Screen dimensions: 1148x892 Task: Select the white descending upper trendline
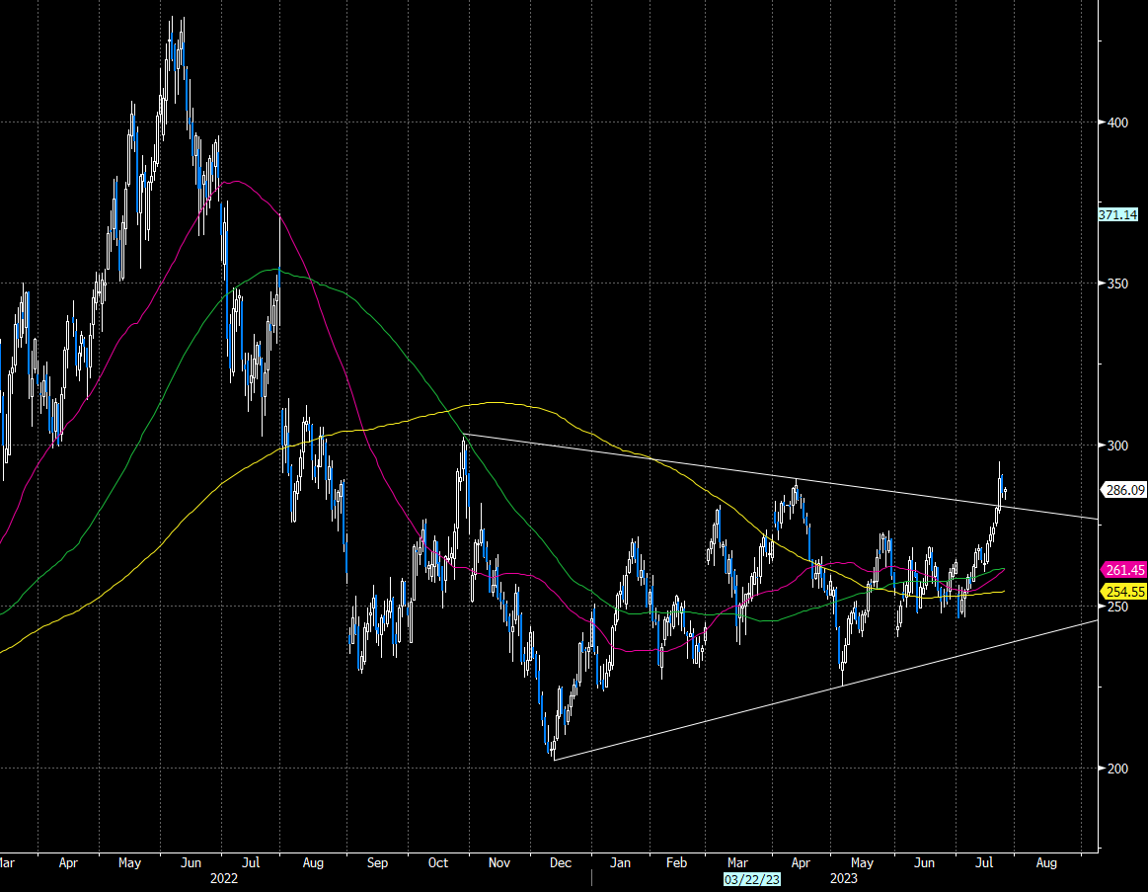click(781, 476)
